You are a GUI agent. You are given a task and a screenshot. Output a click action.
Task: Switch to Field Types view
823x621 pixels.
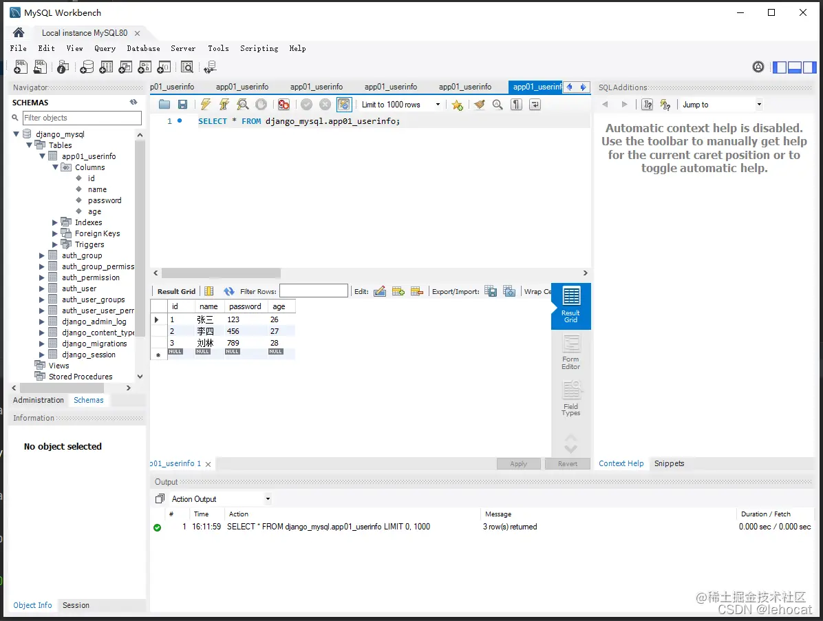[x=571, y=399]
